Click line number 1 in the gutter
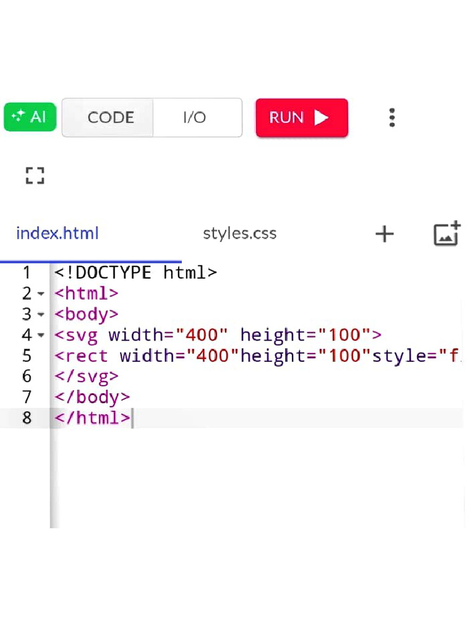The image size is (470, 626). (x=26, y=273)
